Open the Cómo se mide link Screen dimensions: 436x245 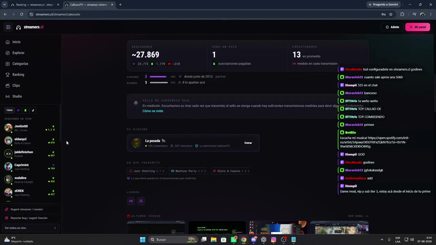(153, 111)
